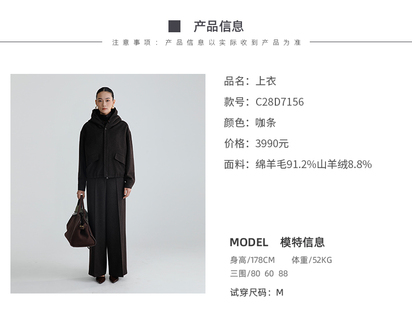Click the height 身高/178CM text

tap(252, 260)
